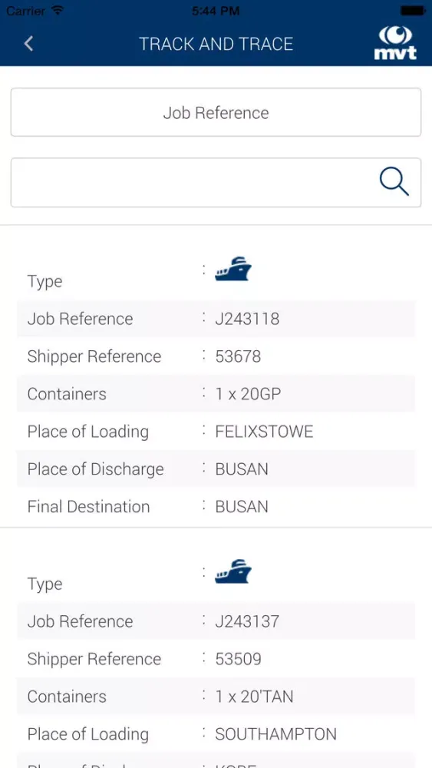Tap the Place of Discharge BUSAN row

click(216, 468)
